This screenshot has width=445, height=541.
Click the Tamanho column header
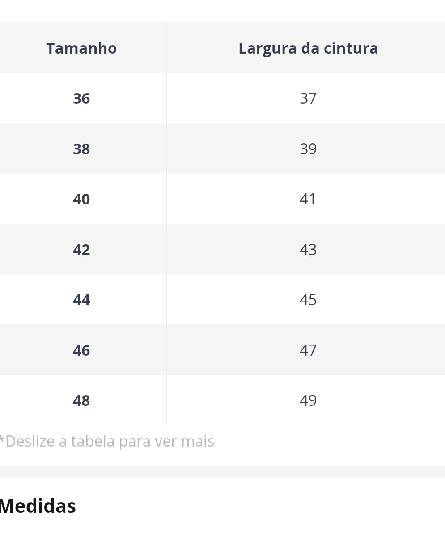pos(81,48)
